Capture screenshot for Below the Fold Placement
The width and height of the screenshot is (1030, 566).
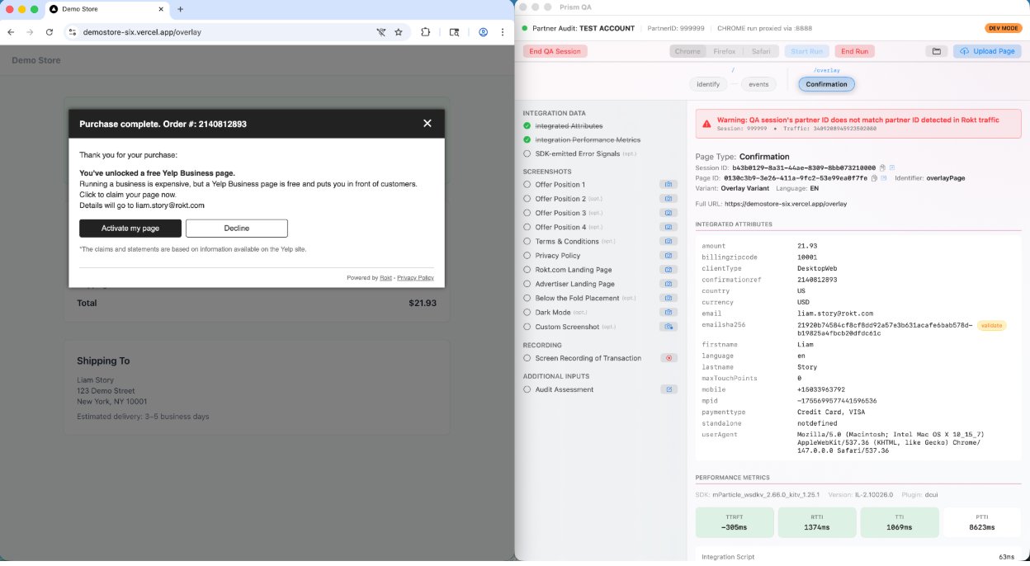668,299
